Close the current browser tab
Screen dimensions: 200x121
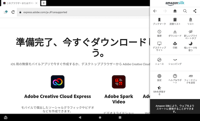click(x=36, y=3)
